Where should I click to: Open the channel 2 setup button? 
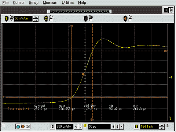[x=46, y=19]
